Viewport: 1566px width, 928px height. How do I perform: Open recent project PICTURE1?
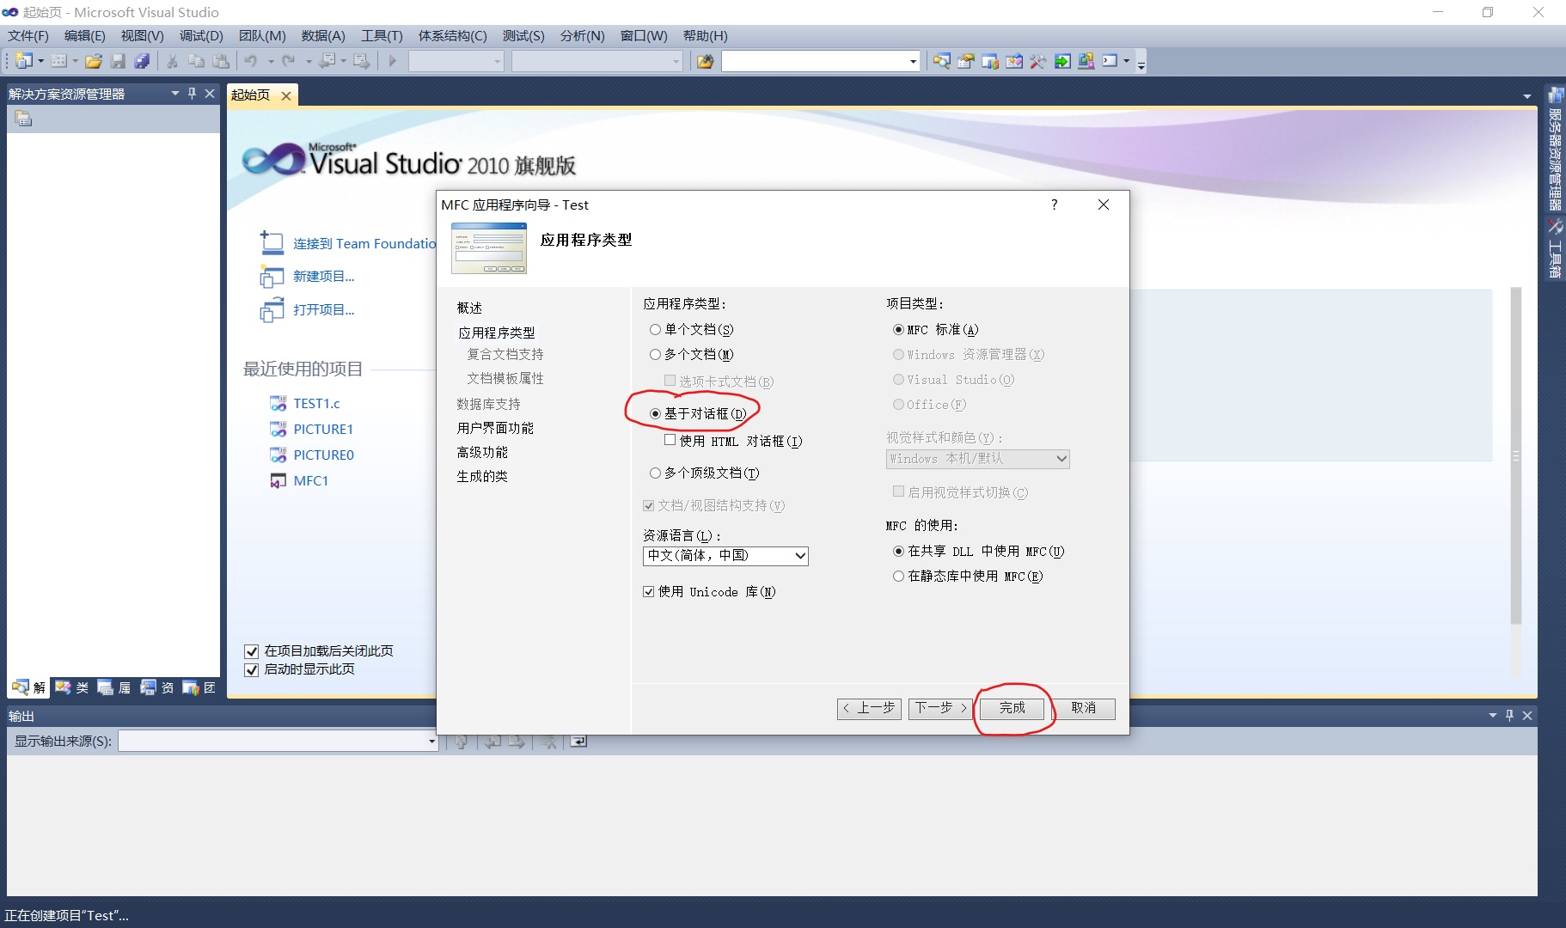coord(324,429)
